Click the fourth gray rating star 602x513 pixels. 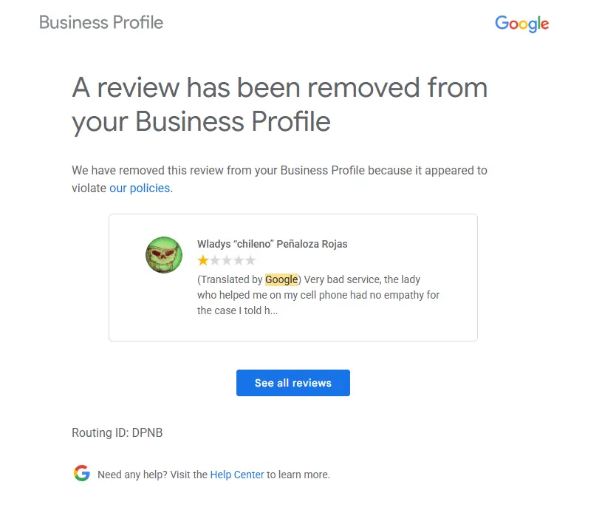click(239, 260)
